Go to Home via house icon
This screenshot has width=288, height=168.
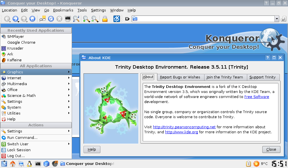(32, 19)
